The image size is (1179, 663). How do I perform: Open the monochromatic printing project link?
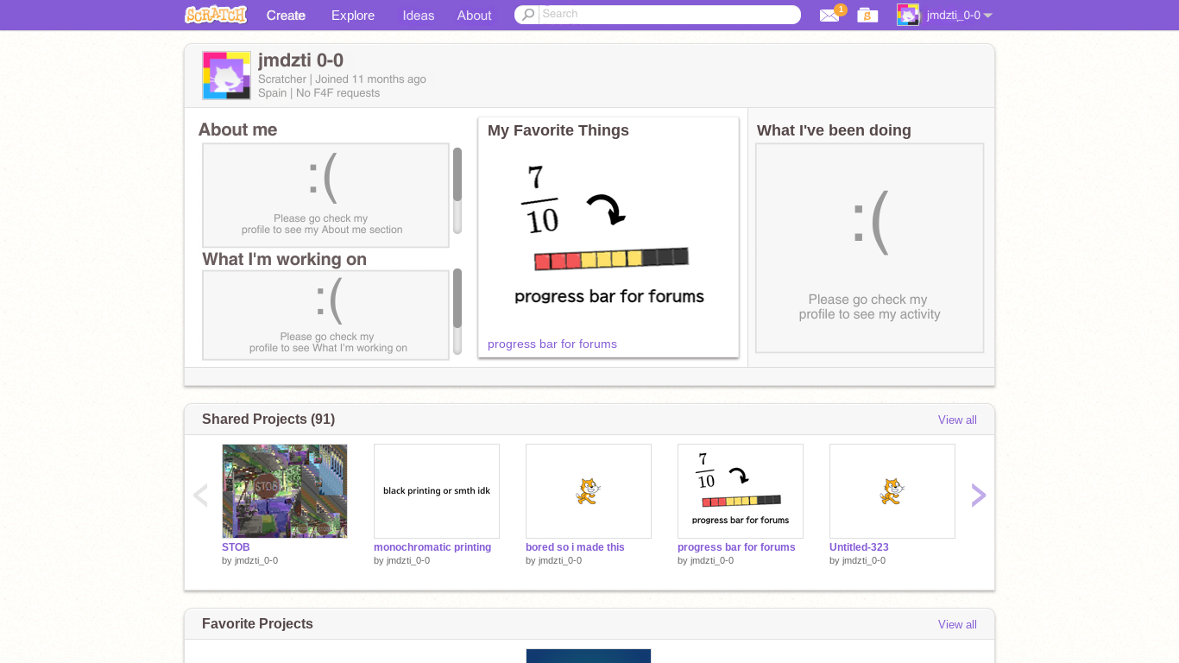(432, 547)
